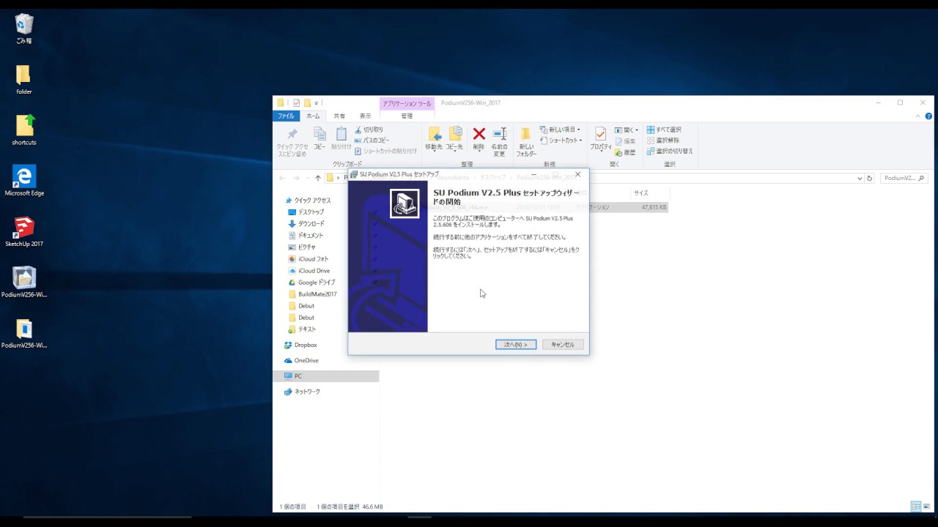Switch to the ホーム ribbon tab
Screen dimensions: 938x527
(313, 116)
